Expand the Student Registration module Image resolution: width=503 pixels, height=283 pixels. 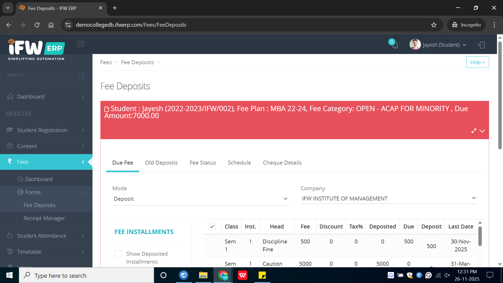pos(46,130)
